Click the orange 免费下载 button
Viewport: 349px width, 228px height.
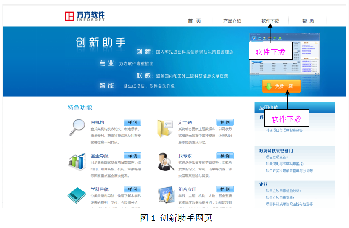coord(282,86)
